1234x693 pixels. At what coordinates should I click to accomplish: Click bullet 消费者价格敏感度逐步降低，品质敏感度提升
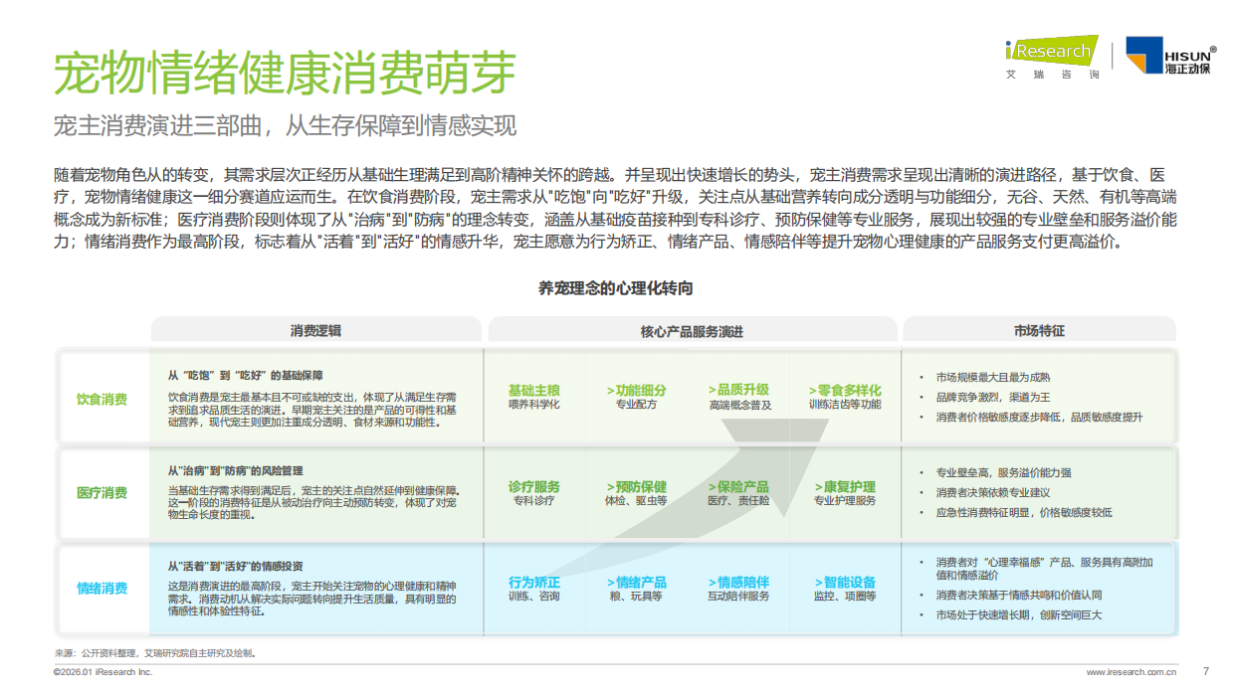pyautogui.click(x=1039, y=418)
